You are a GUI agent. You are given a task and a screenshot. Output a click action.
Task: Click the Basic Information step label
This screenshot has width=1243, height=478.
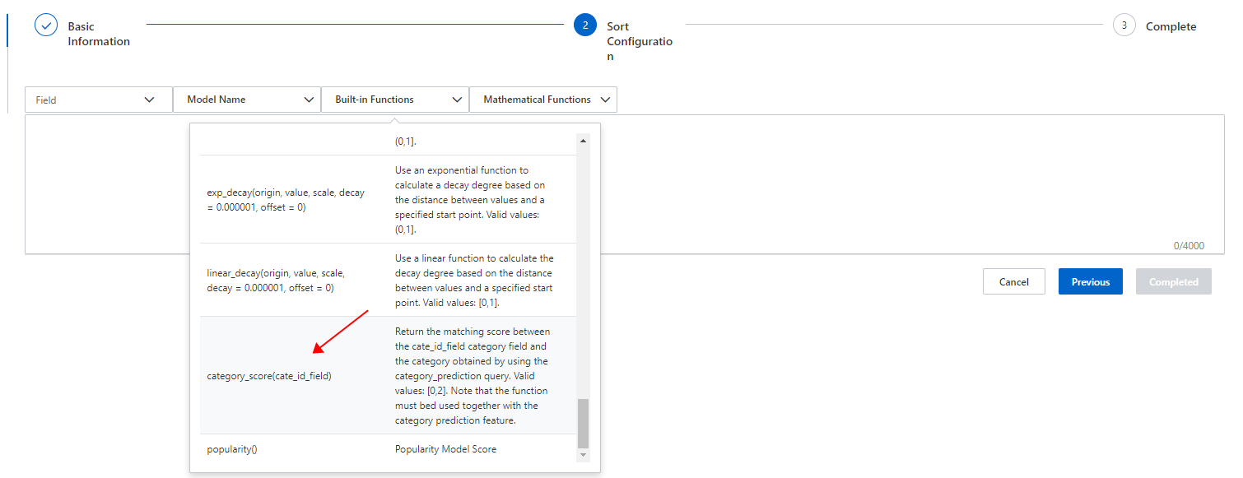coord(99,34)
